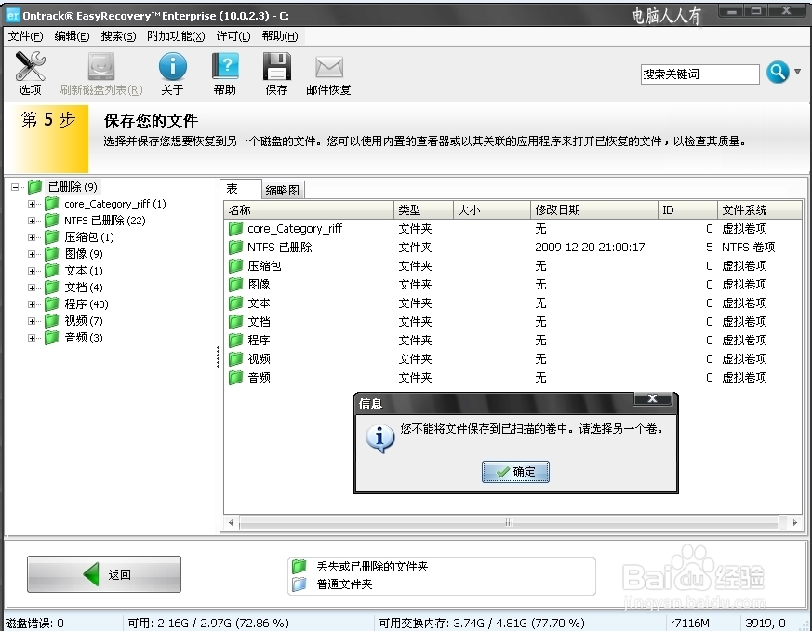Sort by the 修改日期 column header
The width and height of the screenshot is (812, 631).
(x=594, y=209)
